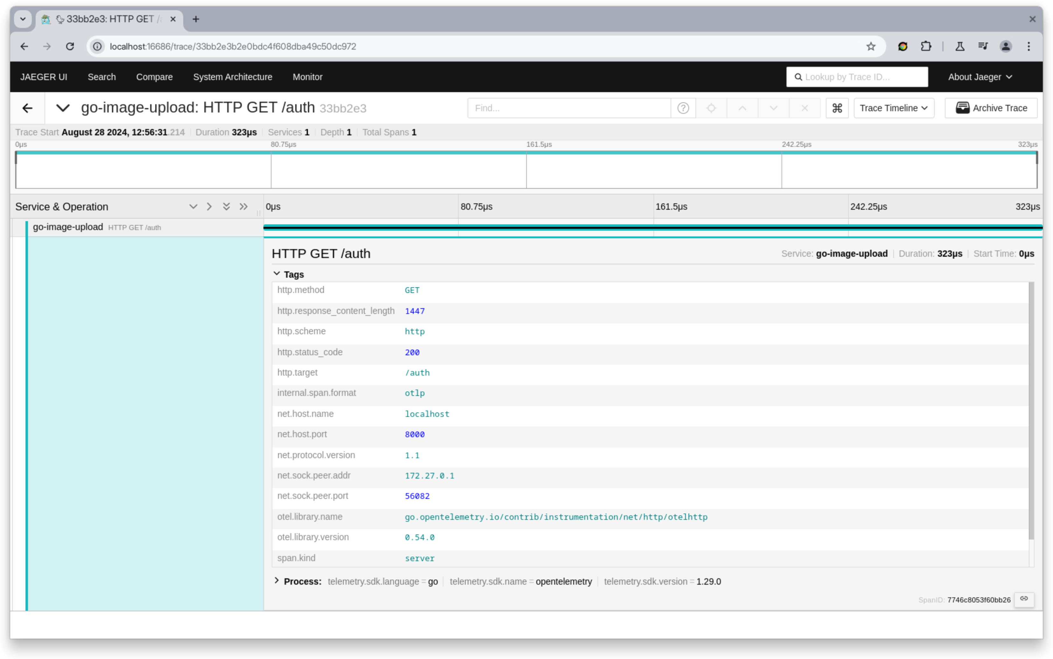Open the About Jaeger dropdown
The image size is (1053, 659).
coord(978,77)
